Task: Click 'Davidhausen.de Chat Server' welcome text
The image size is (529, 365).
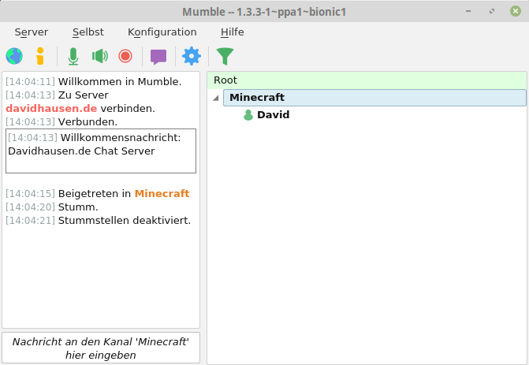Action: (81, 151)
